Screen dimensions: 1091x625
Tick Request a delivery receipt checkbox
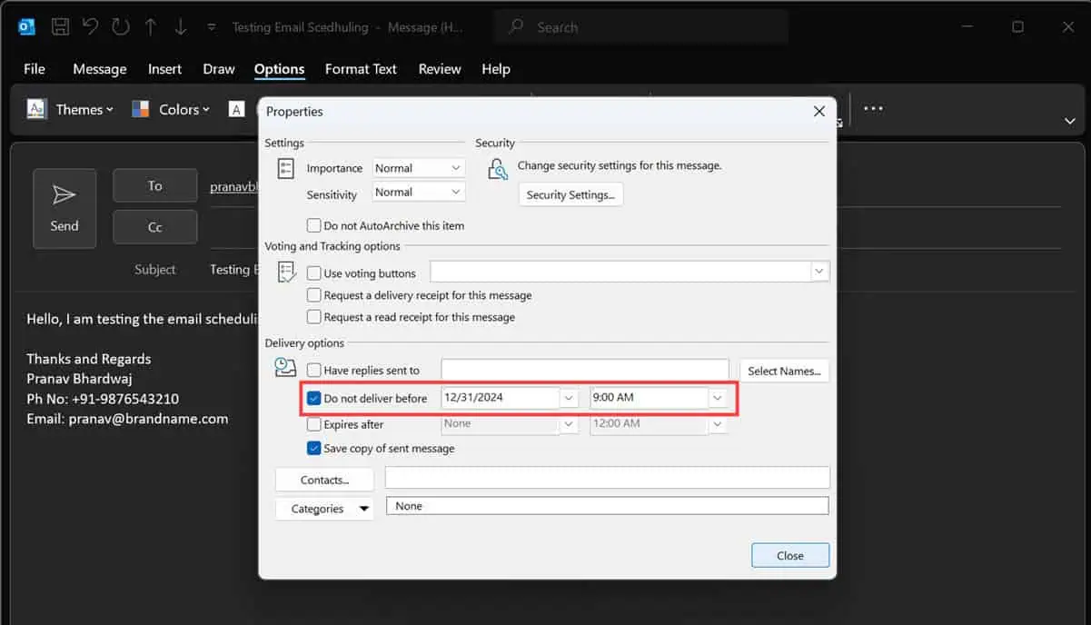[314, 295]
